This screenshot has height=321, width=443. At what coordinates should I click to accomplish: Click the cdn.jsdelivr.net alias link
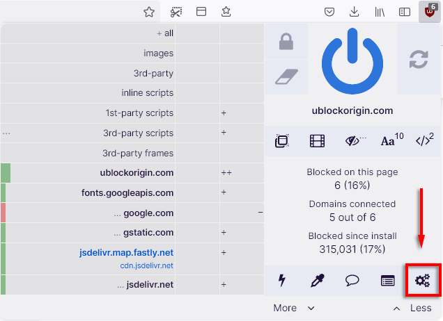coord(147,265)
